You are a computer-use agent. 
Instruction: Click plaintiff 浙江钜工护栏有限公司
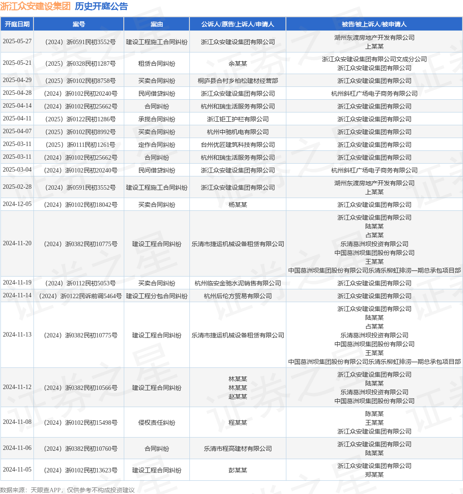click(237, 120)
